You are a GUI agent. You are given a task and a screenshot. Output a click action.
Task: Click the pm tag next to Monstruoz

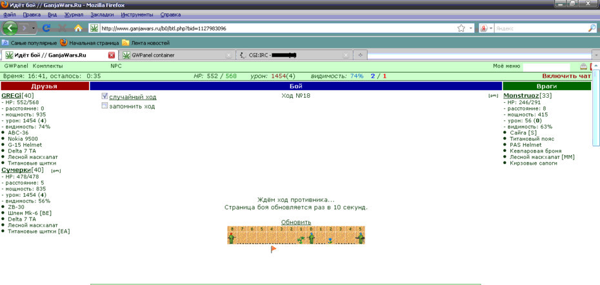pyautogui.click(x=493, y=96)
